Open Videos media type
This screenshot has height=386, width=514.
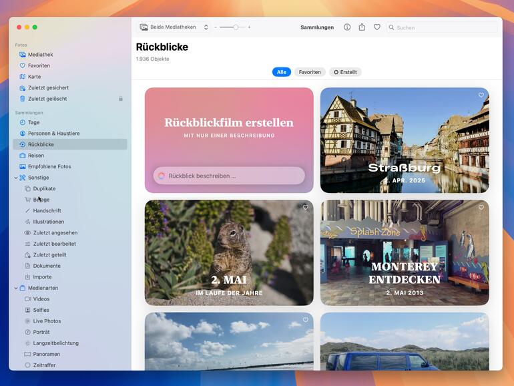69,299
